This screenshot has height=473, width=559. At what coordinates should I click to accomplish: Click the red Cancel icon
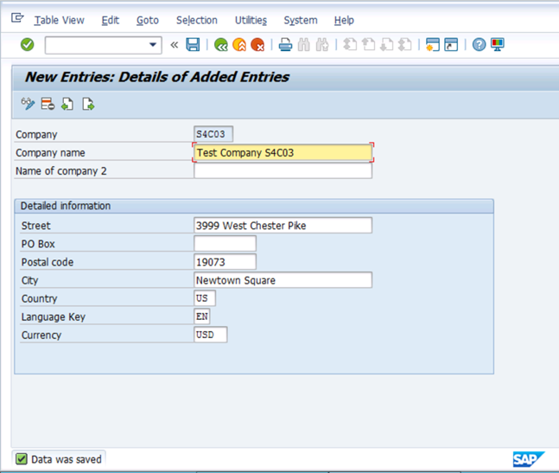[257, 45]
